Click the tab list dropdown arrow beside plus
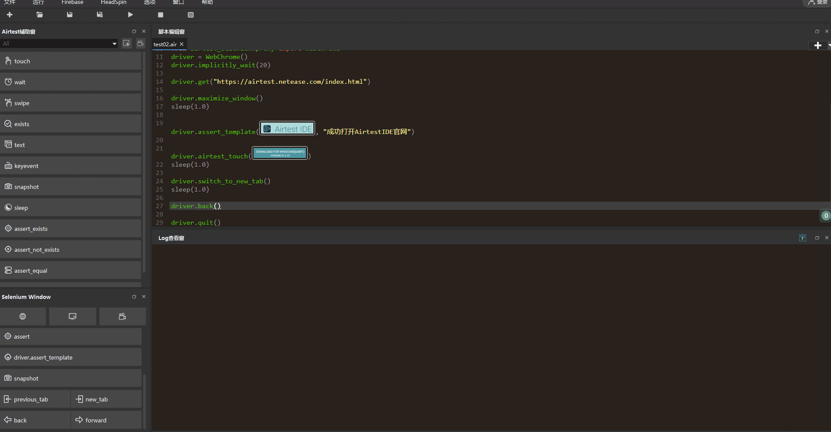Screen dimensions: 831x432 [829, 45]
